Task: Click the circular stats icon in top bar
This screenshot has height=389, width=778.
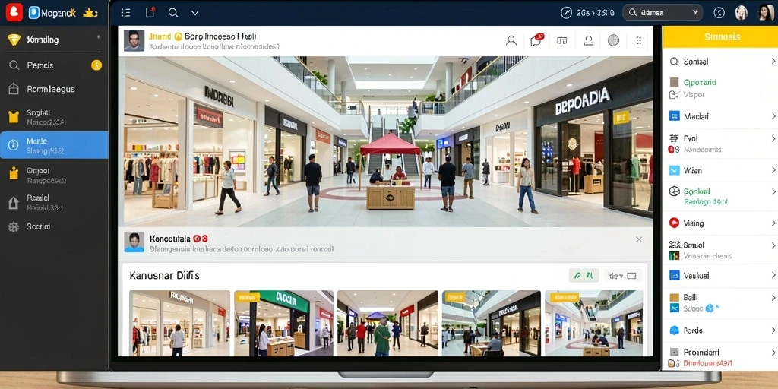Action: point(566,13)
